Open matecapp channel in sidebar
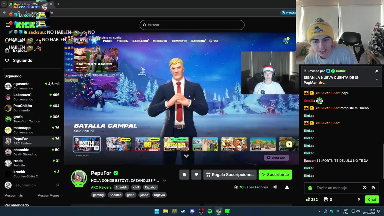384x216 pixels. click(32, 130)
